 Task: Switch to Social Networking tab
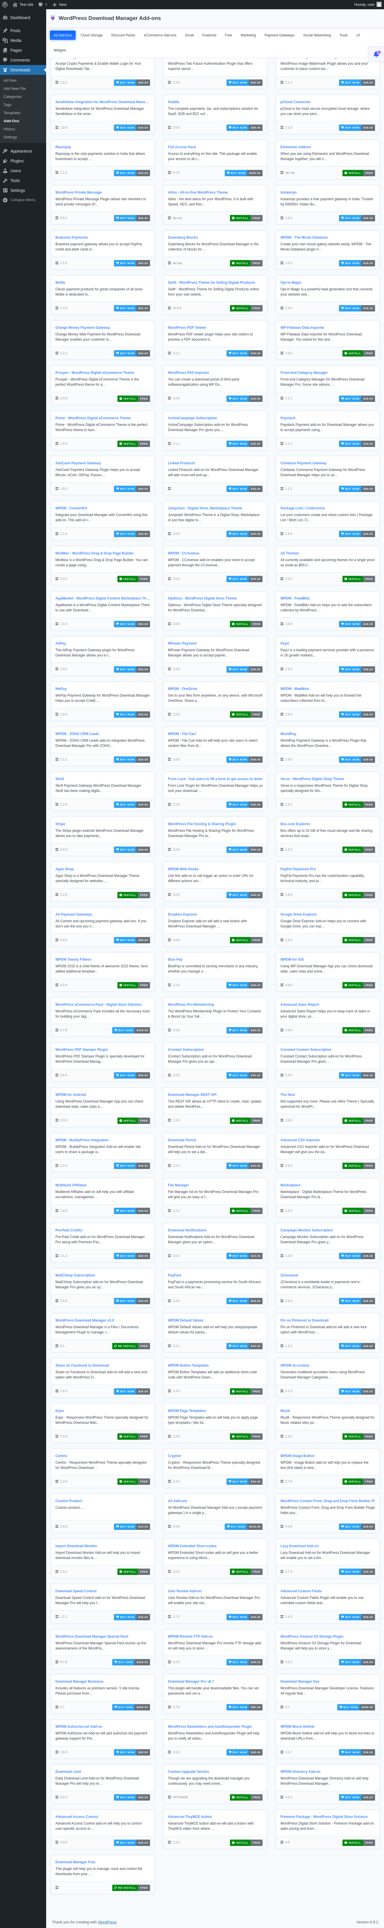click(x=317, y=35)
